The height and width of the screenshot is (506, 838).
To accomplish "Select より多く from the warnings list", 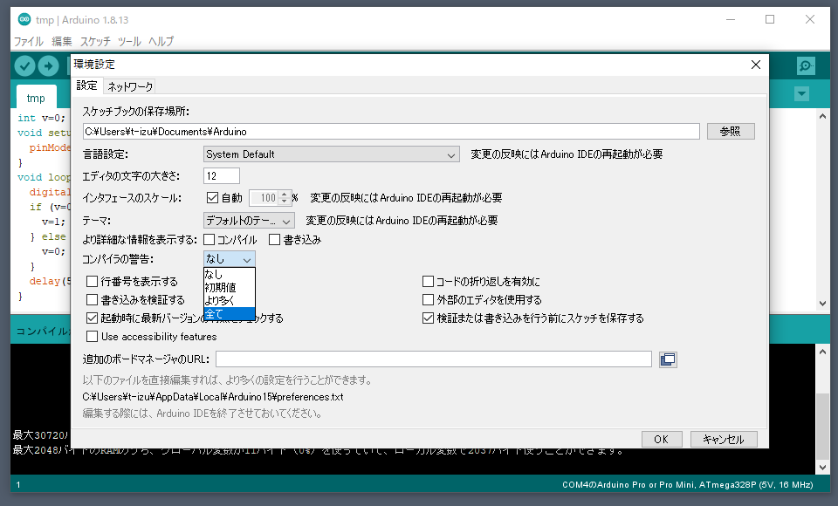I will 230,300.
